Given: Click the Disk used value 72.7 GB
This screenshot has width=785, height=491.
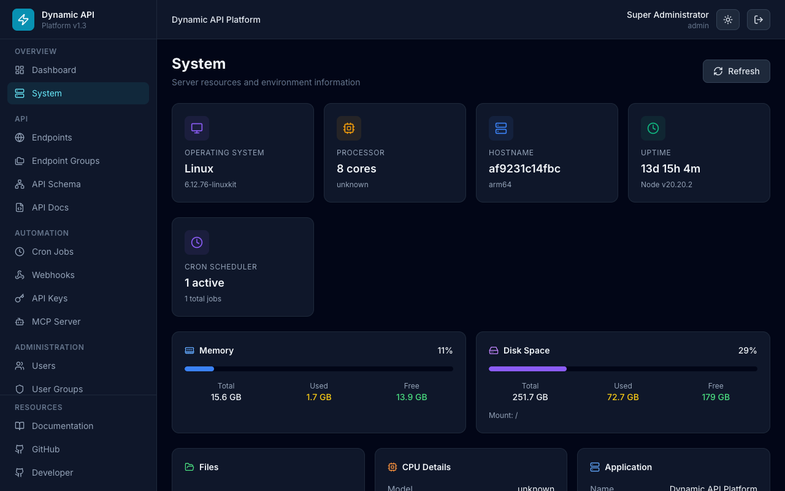Looking at the screenshot, I should (x=623, y=397).
